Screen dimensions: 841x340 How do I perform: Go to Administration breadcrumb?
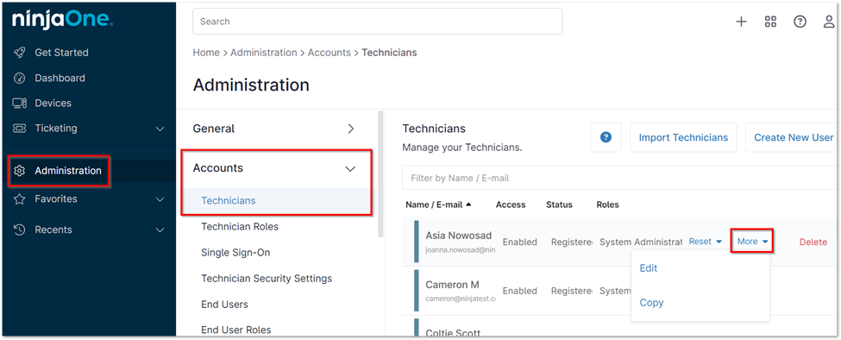(x=263, y=53)
